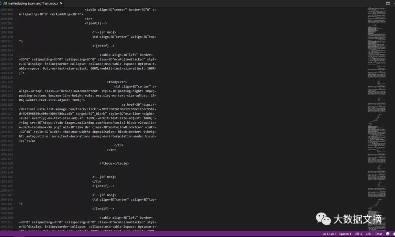Change language mode from Email

(379, 234)
